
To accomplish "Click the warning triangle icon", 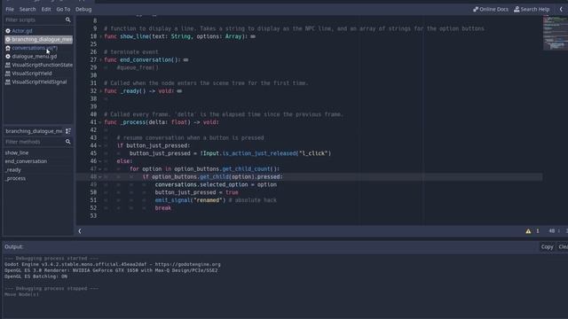I will [x=528, y=231].
